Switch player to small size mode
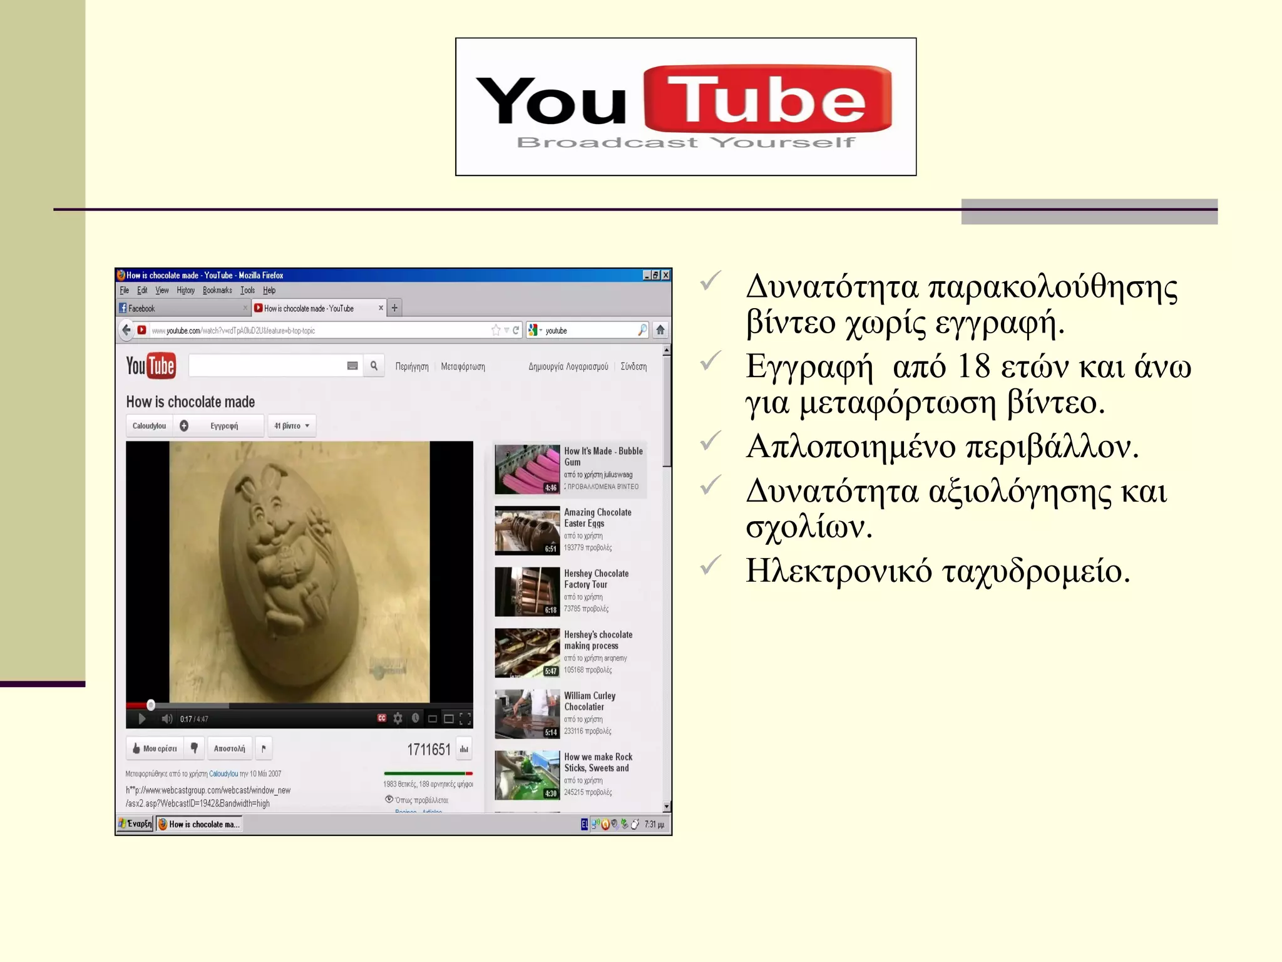1282x962 pixels. 432,719
